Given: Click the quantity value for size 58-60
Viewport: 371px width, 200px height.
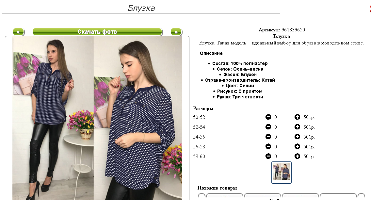Looking at the screenshot, I should [275, 157].
